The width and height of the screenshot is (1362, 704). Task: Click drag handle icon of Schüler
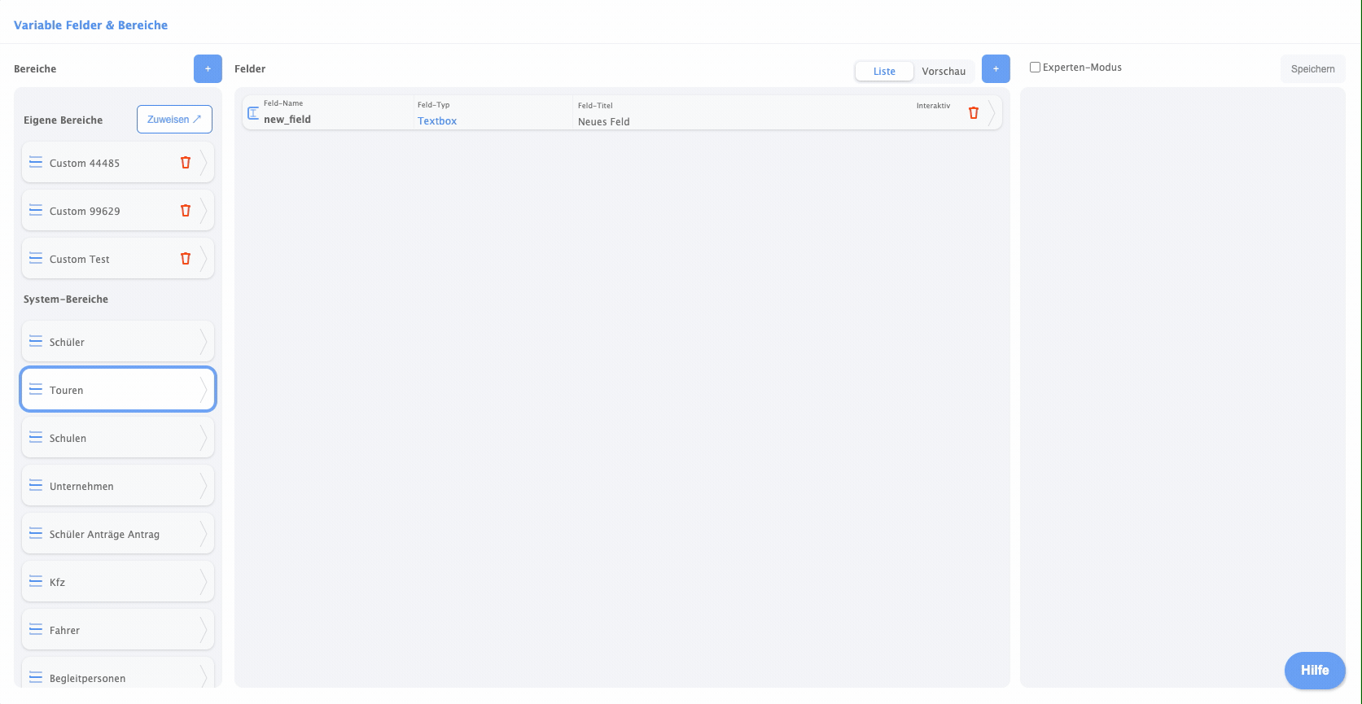click(36, 342)
